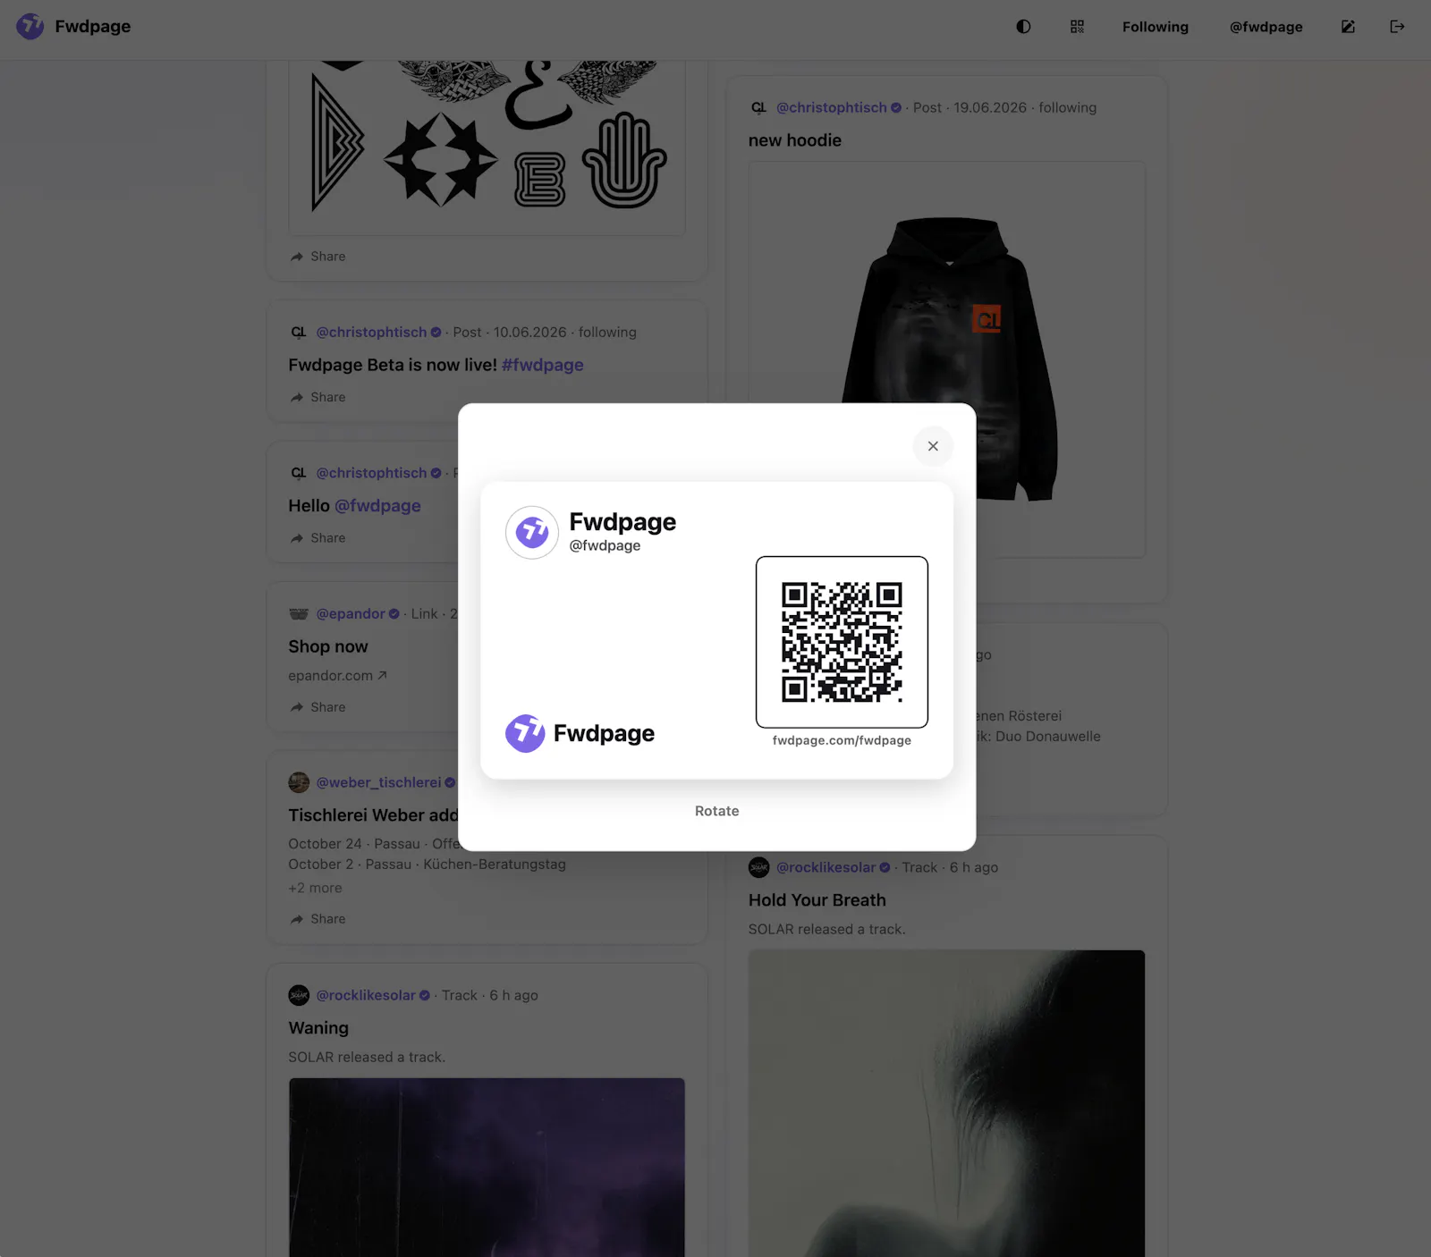The image size is (1431, 1257).
Task: Click verified badge on the Beta post author
Action: pos(436,332)
